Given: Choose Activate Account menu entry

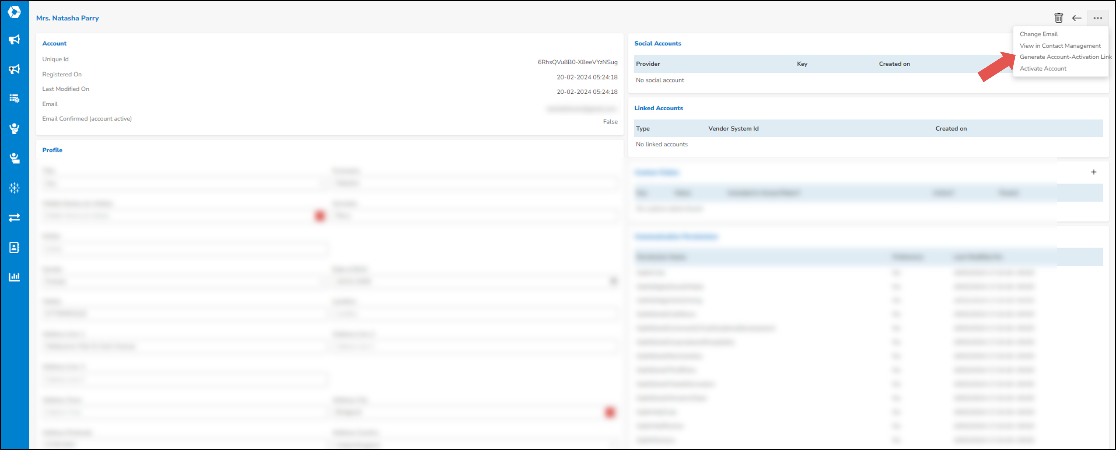Looking at the screenshot, I should click(x=1043, y=68).
